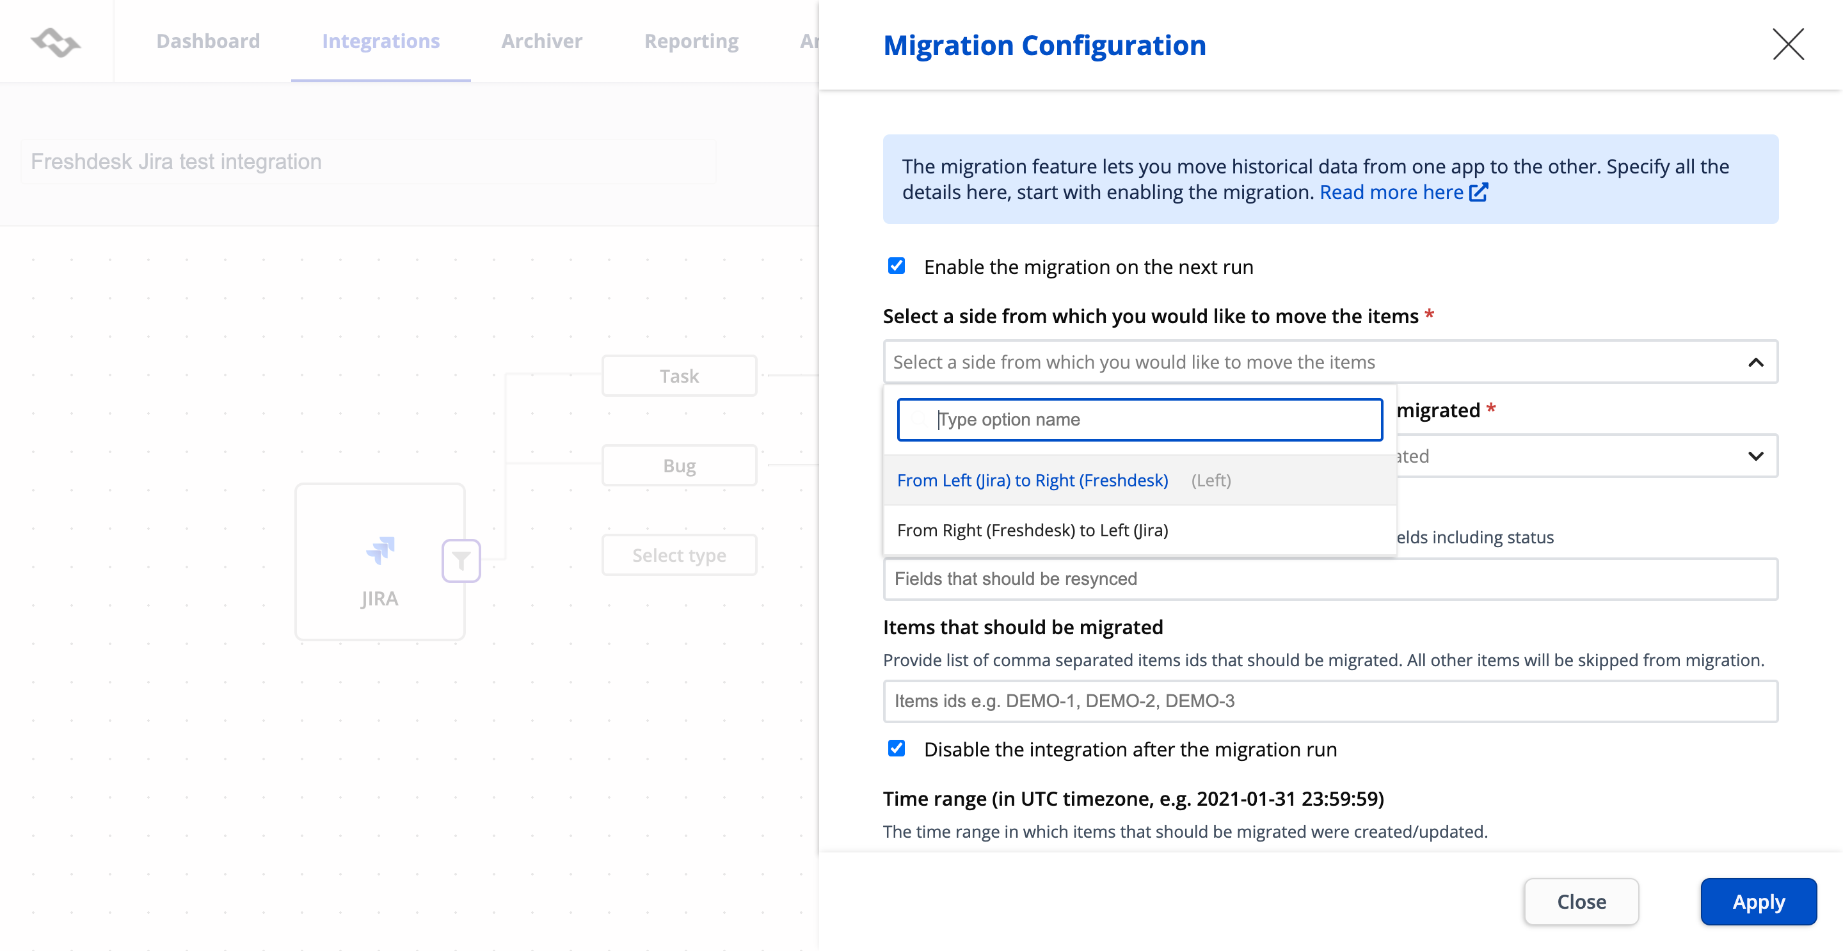This screenshot has width=1843, height=951.
Task: Click the app logo icon
Action: tap(56, 42)
